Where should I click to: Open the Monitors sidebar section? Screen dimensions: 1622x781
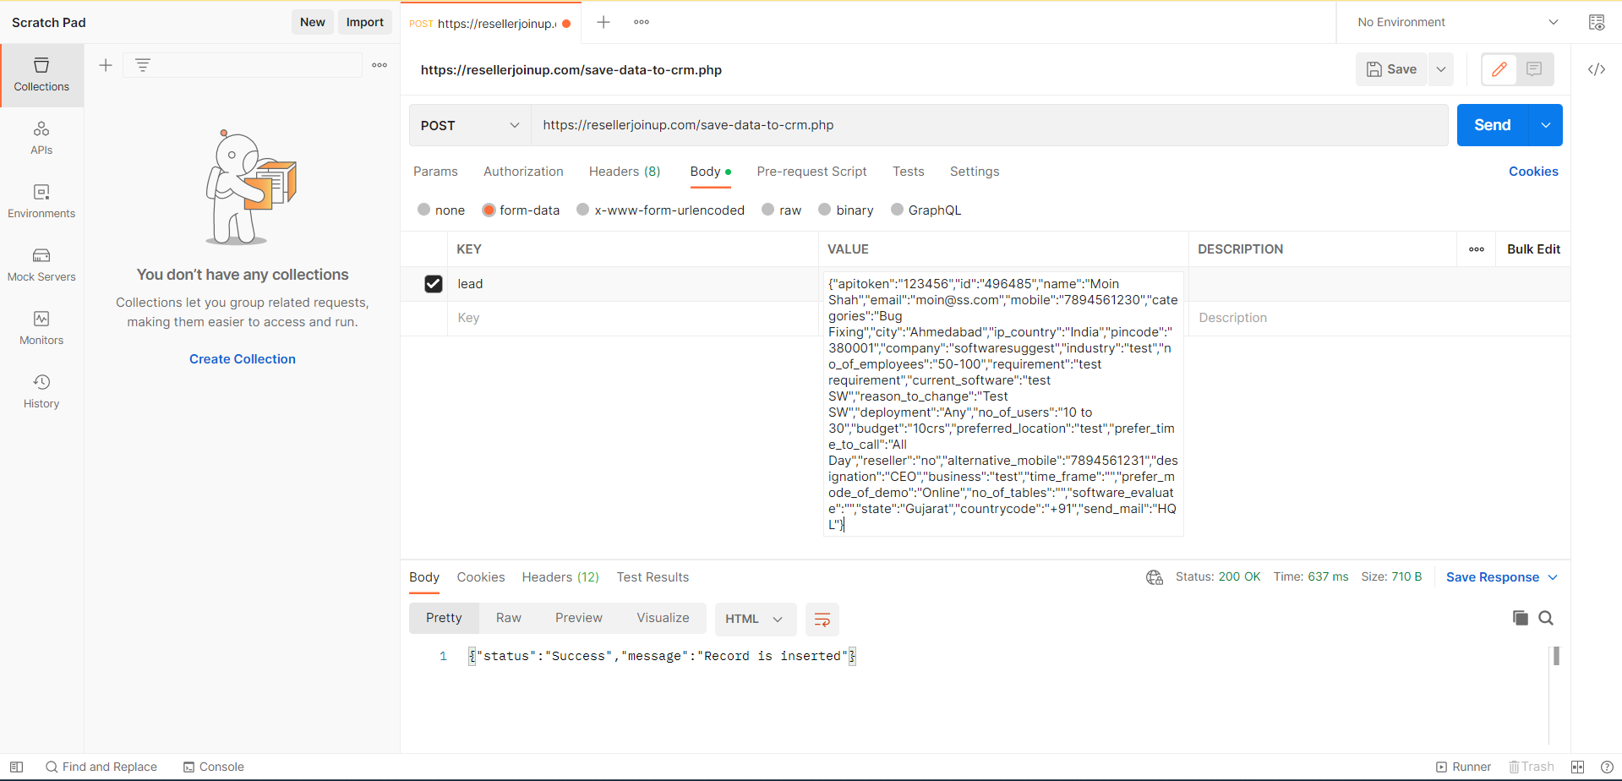(x=41, y=329)
